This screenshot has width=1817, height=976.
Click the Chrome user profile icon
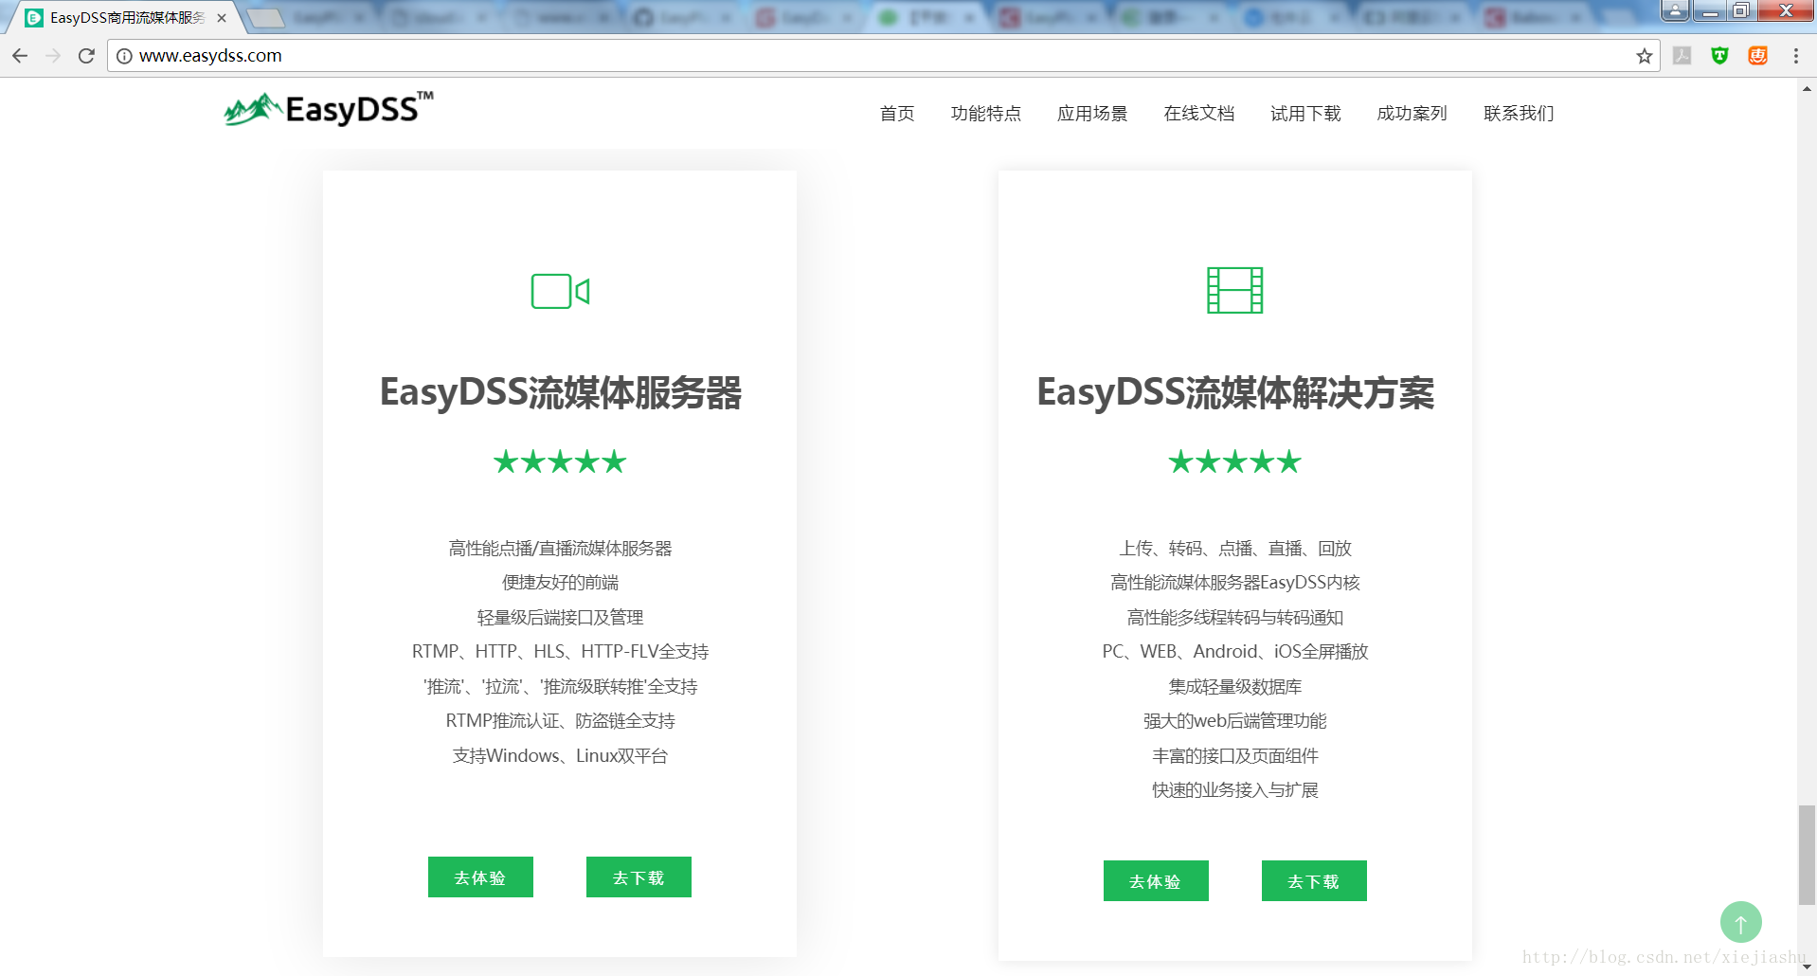pyautogui.click(x=1675, y=10)
